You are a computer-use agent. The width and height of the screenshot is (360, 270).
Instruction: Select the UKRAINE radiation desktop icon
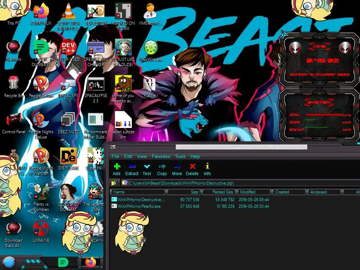coord(41,231)
